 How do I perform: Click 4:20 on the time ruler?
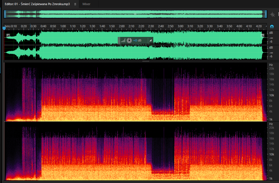[259, 26]
